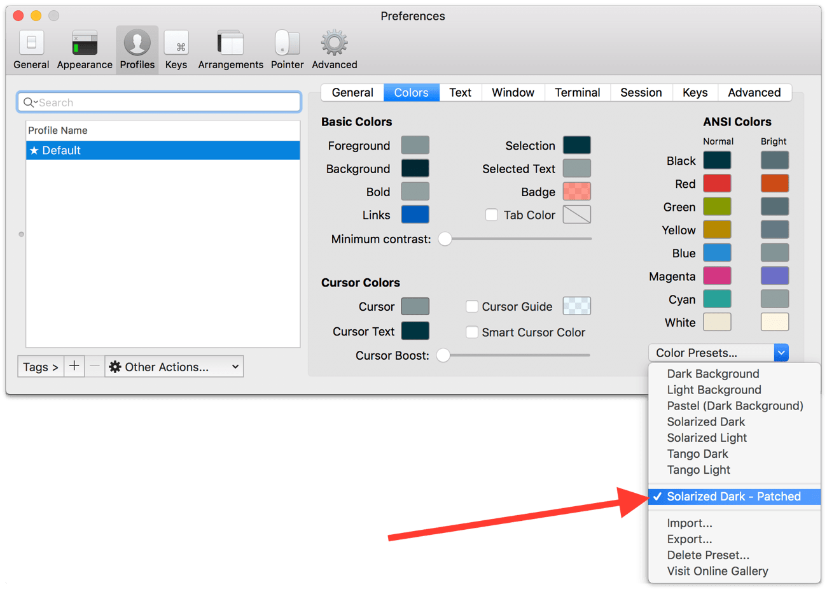This screenshot has height=589, width=827.
Task: Open the Appearance preferences pane
Action: click(85, 50)
